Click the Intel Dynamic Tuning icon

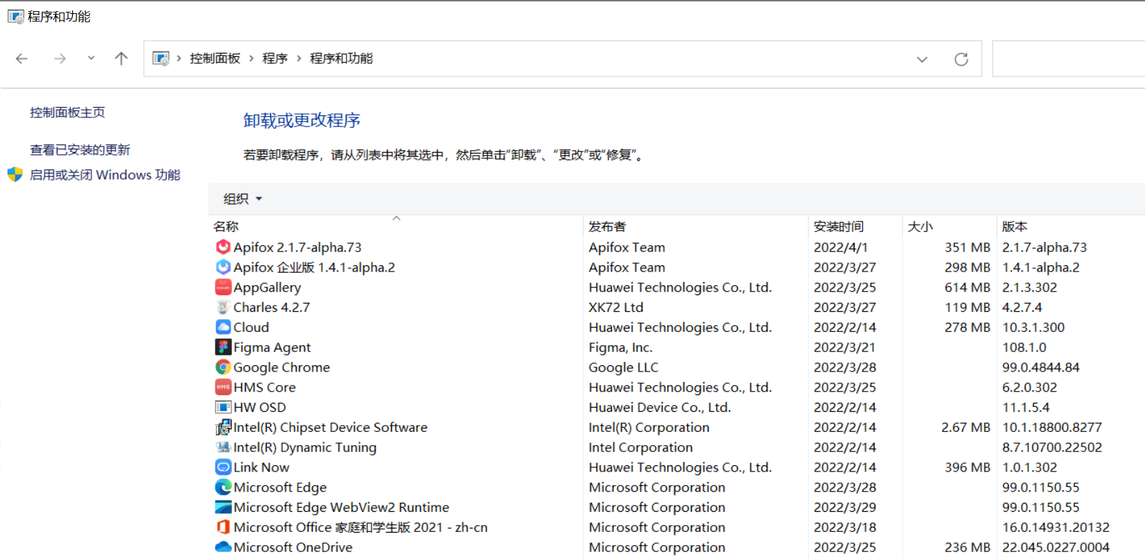pyautogui.click(x=223, y=447)
